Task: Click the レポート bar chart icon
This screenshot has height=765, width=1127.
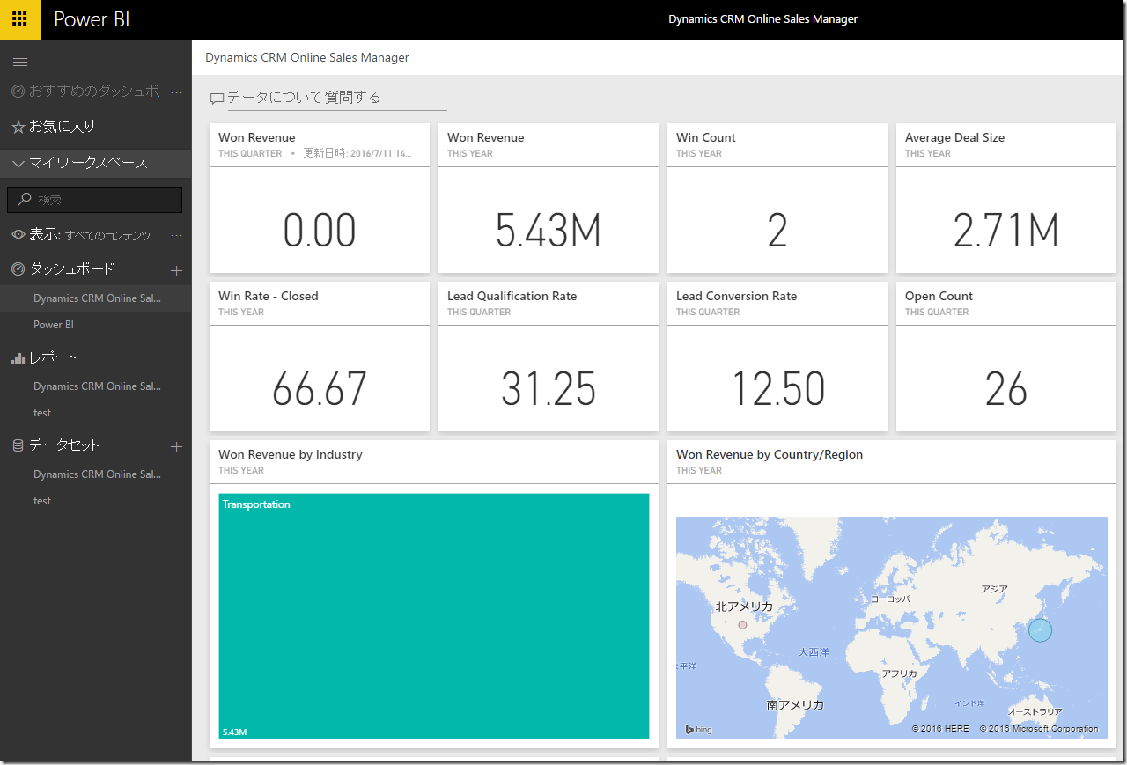Action: coord(18,357)
